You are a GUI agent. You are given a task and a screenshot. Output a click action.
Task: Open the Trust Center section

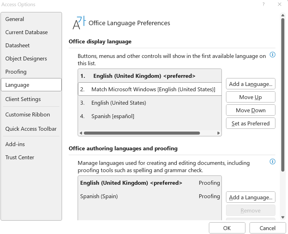(20, 157)
